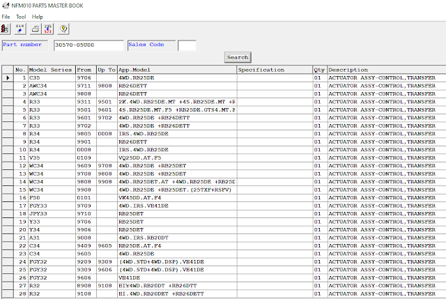Viewport: 446px width, 299px height.
Task: Click the AWC34 cell with From 9711
Action: [x=52, y=86]
